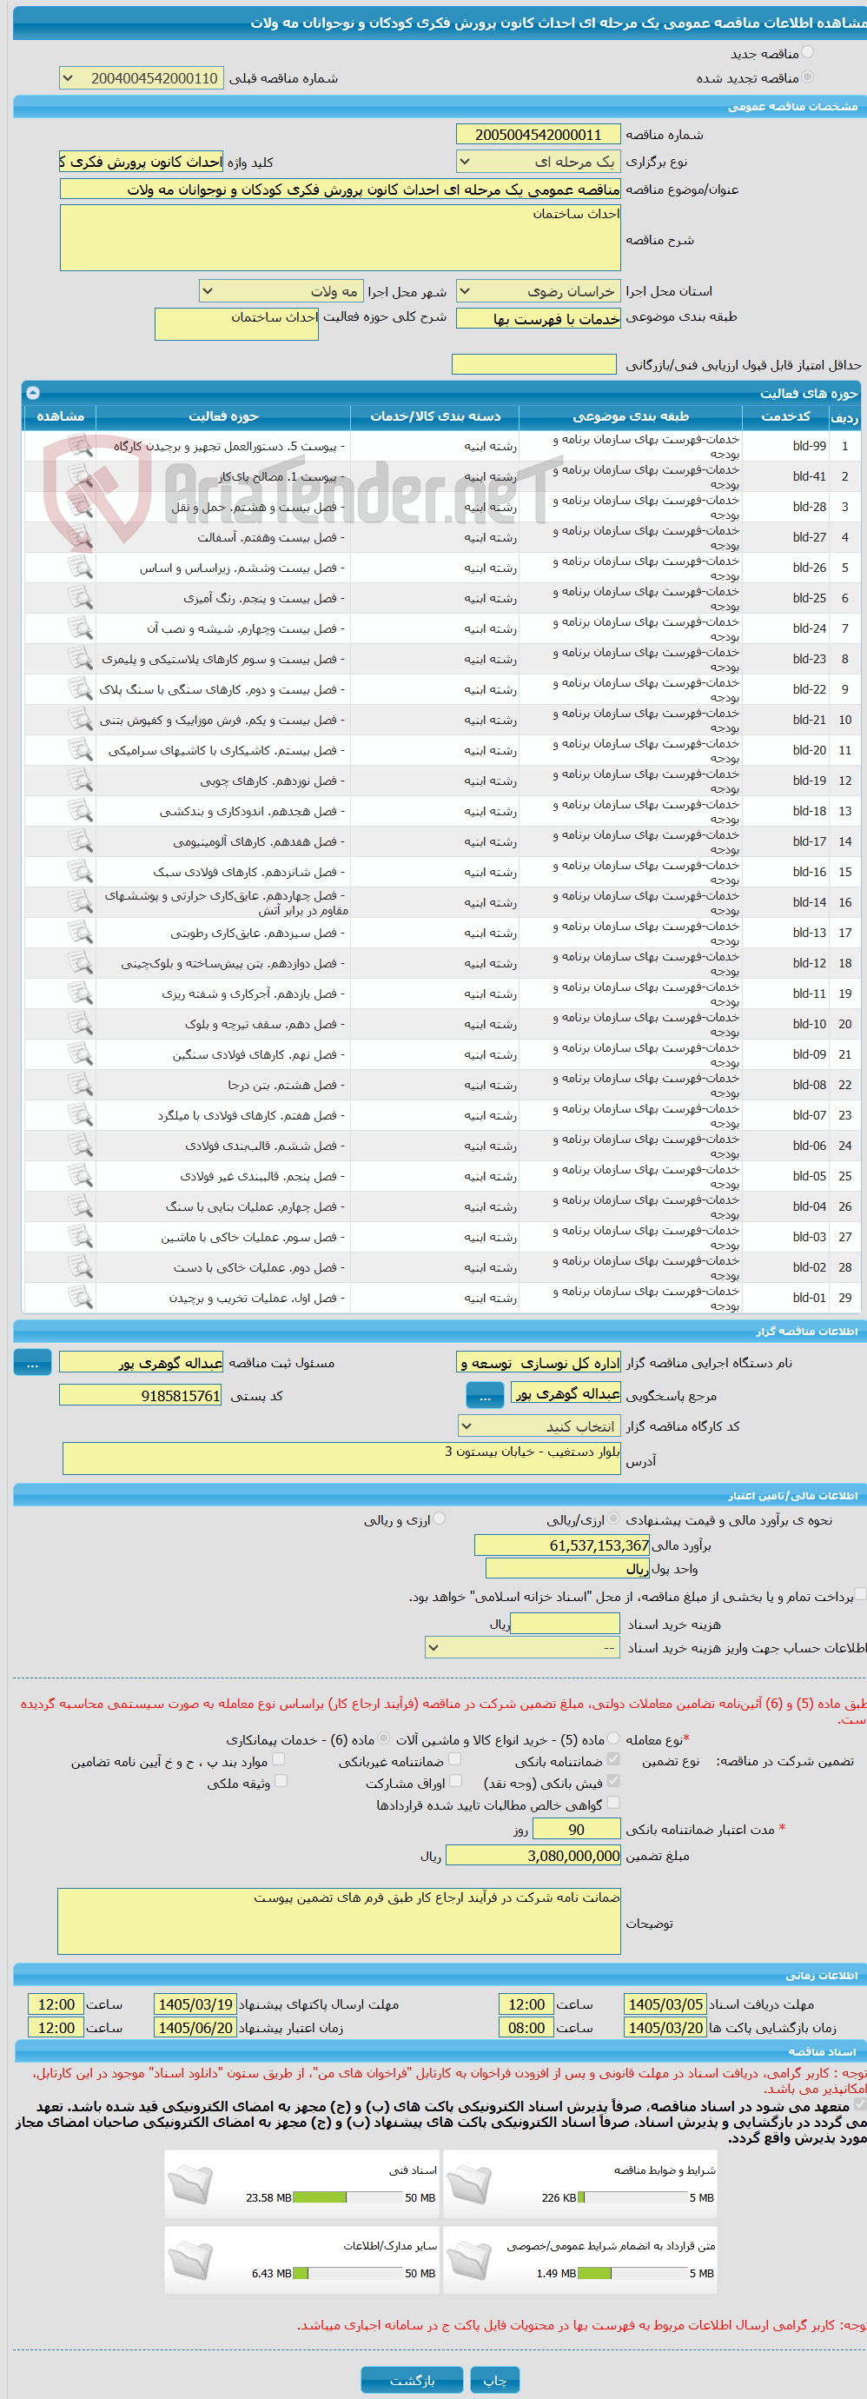Open view icon for row bld-25
This screenshot has height=2399, width=867.
coord(80,599)
